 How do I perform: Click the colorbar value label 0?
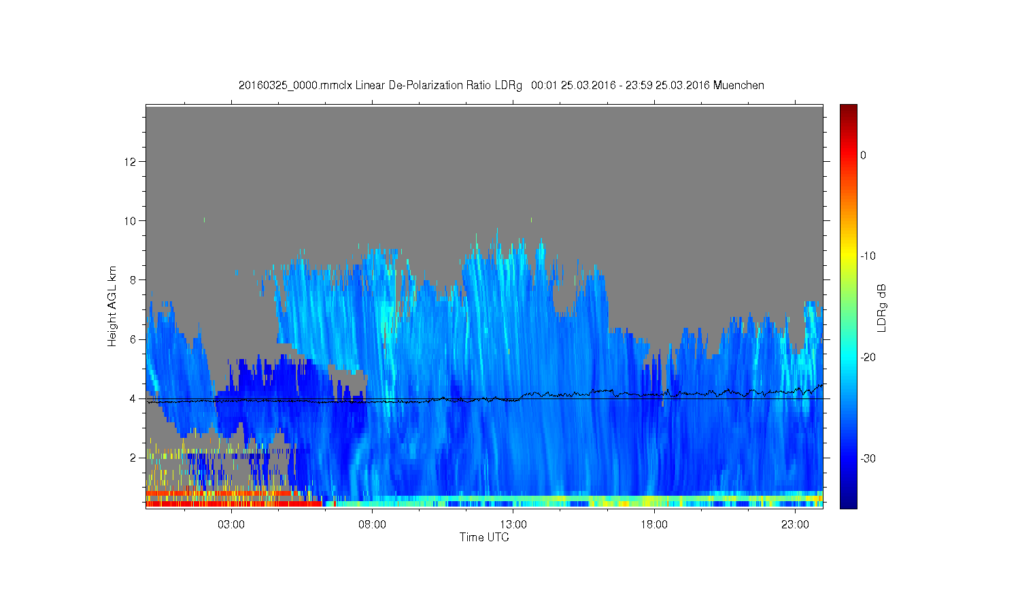coord(863,155)
